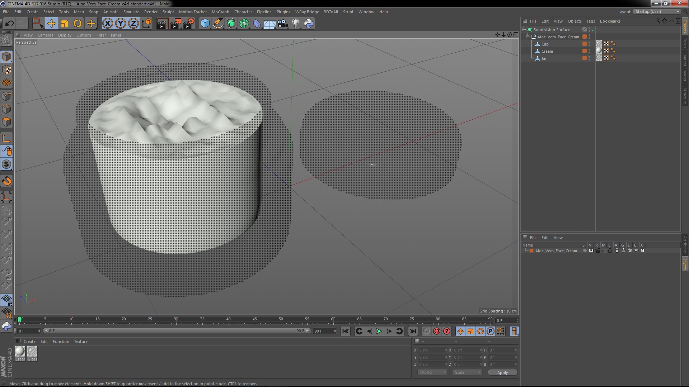Click the Magnet tool icon
The height and width of the screenshot is (387, 689).
[x=6, y=181]
